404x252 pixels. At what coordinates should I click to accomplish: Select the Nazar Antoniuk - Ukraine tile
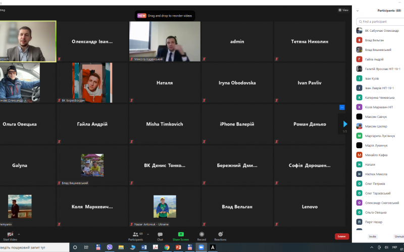(165, 207)
